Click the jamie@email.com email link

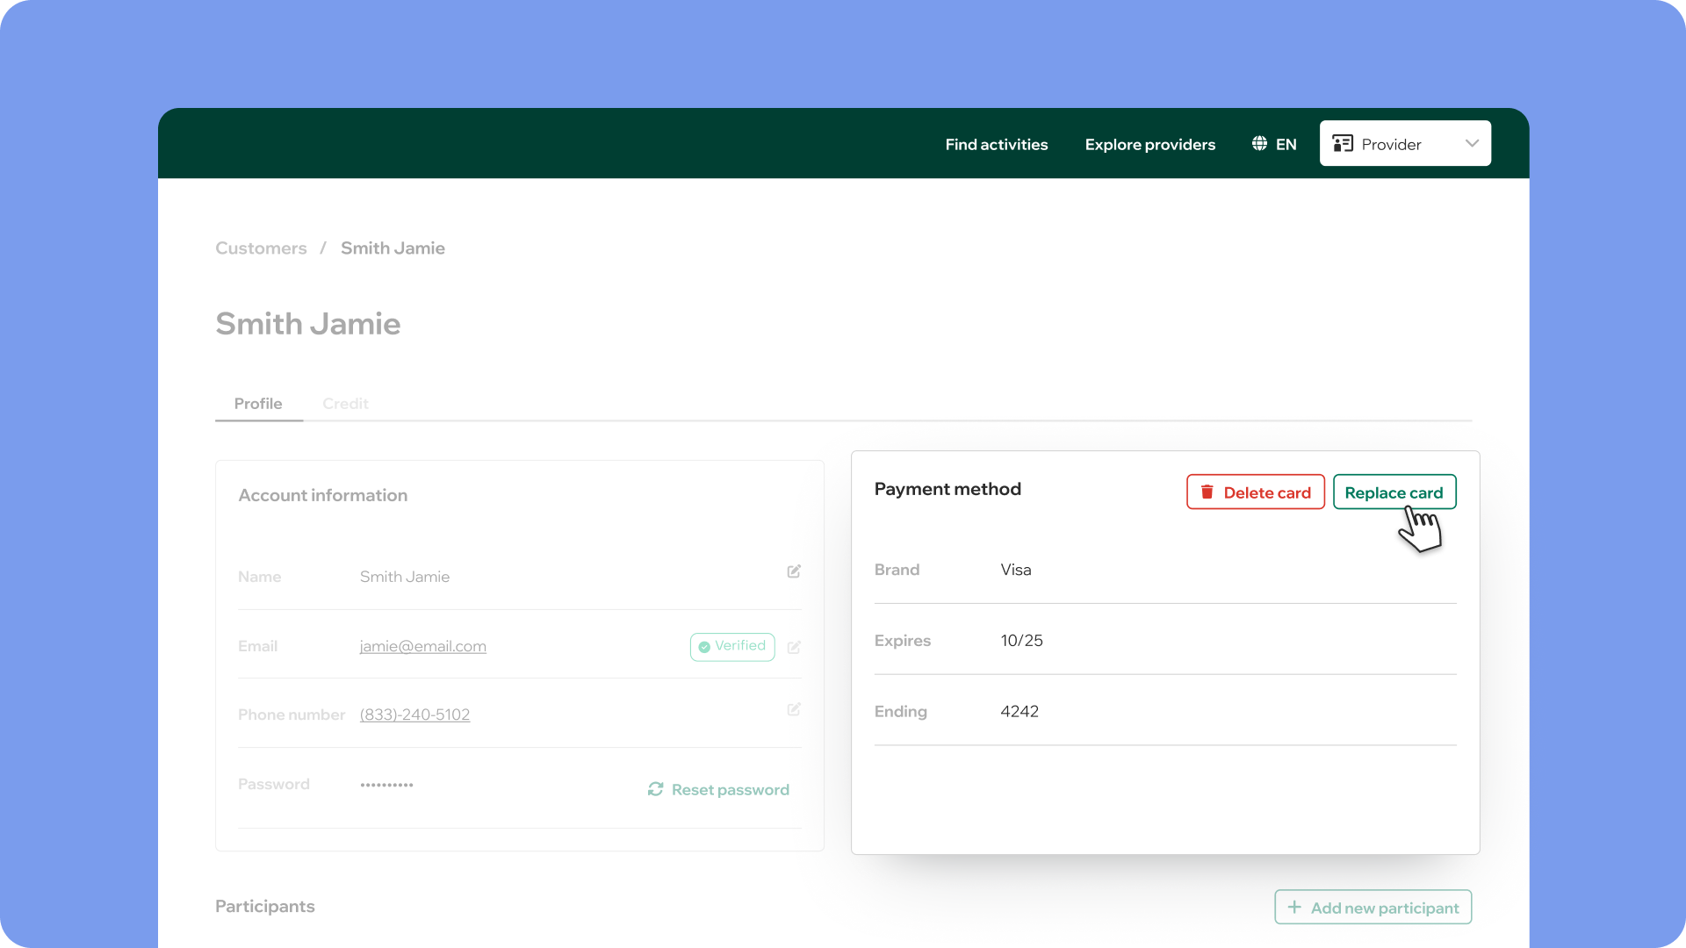point(422,646)
